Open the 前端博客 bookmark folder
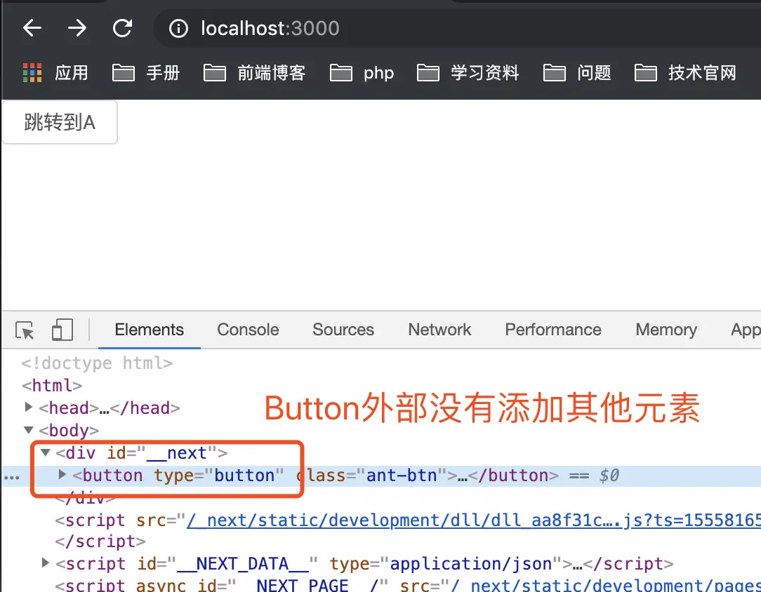Image resolution: width=761 pixels, height=592 pixels. click(x=254, y=73)
